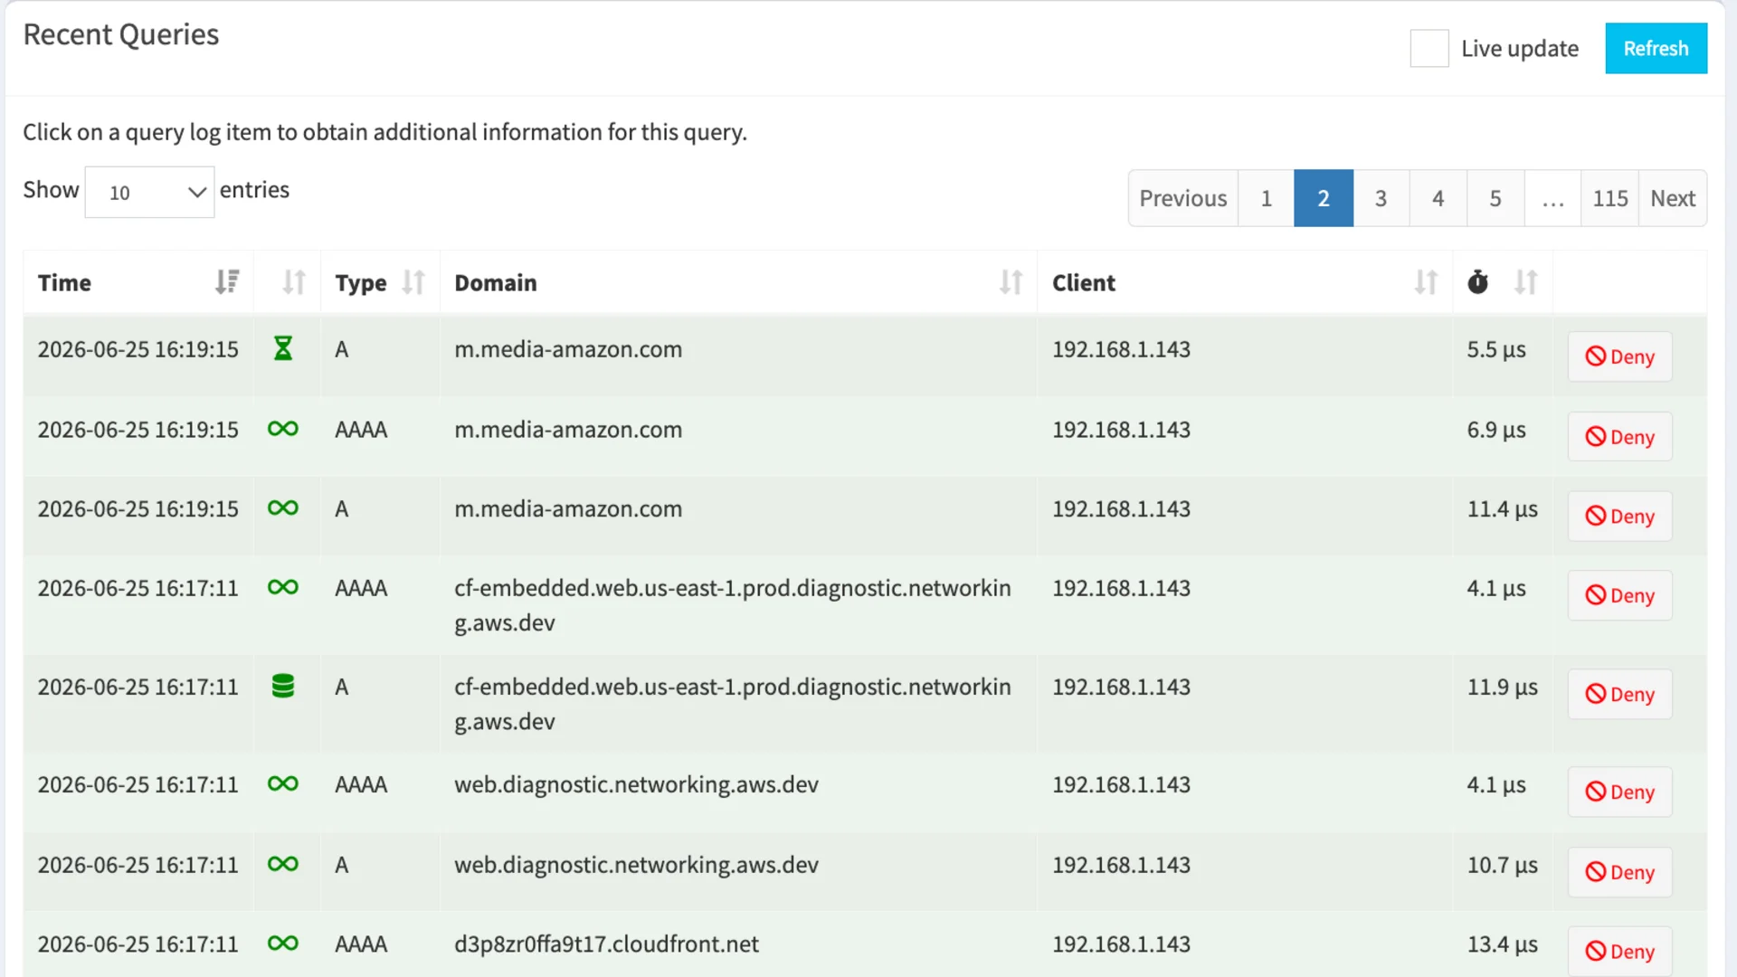Go to the Previous page
This screenshot has width=1737, height=977.
[1182, 198]
